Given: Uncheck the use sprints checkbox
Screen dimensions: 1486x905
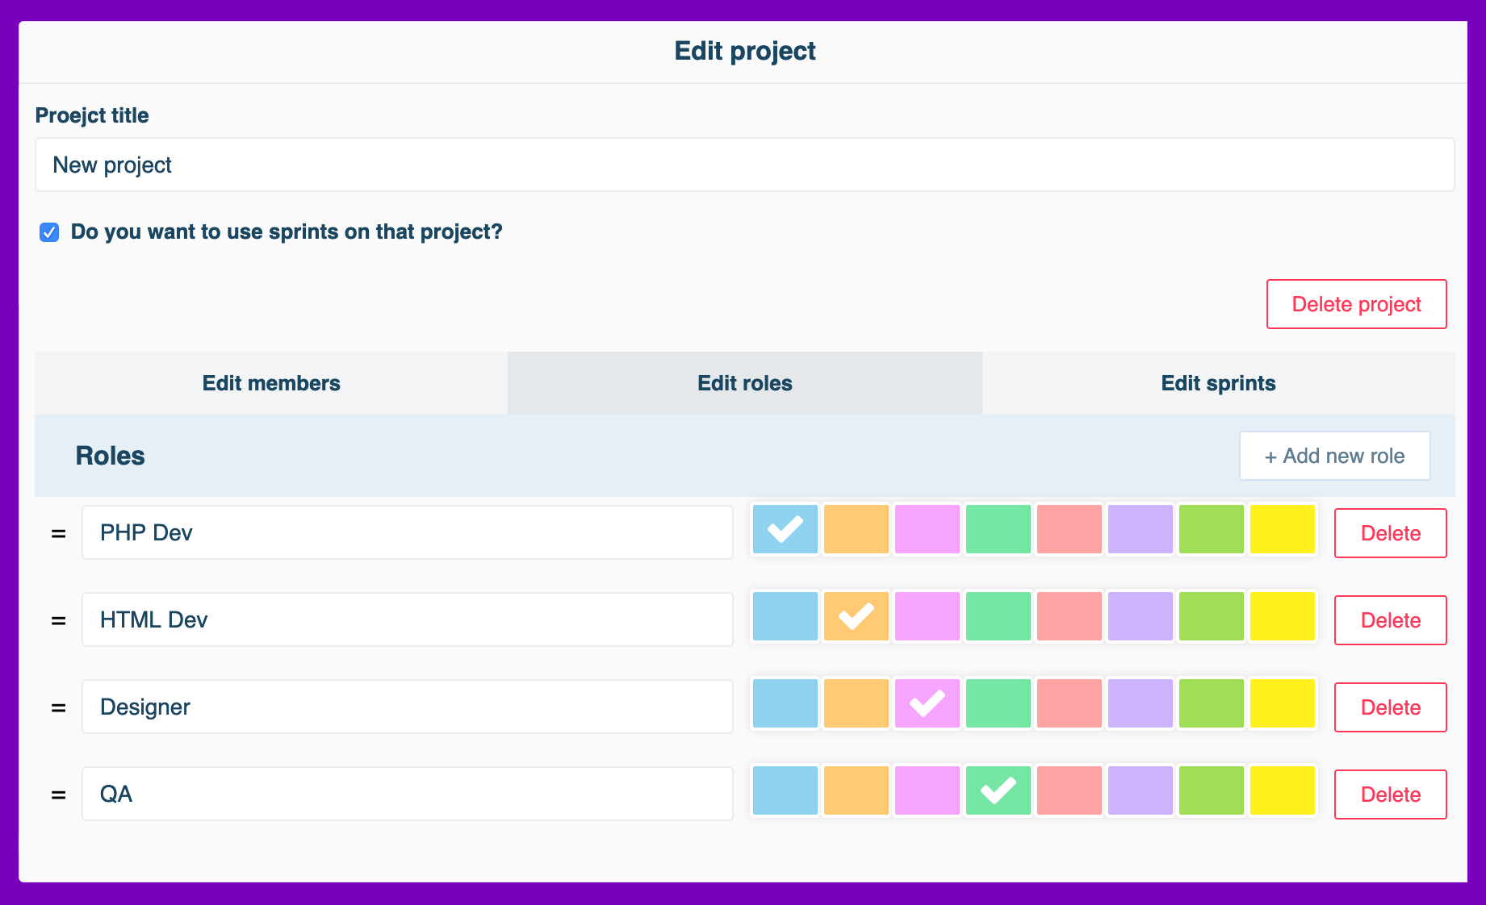Looking at the screenshot, I should (x=49, y=232).
